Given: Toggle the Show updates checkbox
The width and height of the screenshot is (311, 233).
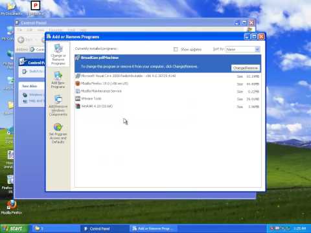Looking at the screenshot, I should coord(176,49).
